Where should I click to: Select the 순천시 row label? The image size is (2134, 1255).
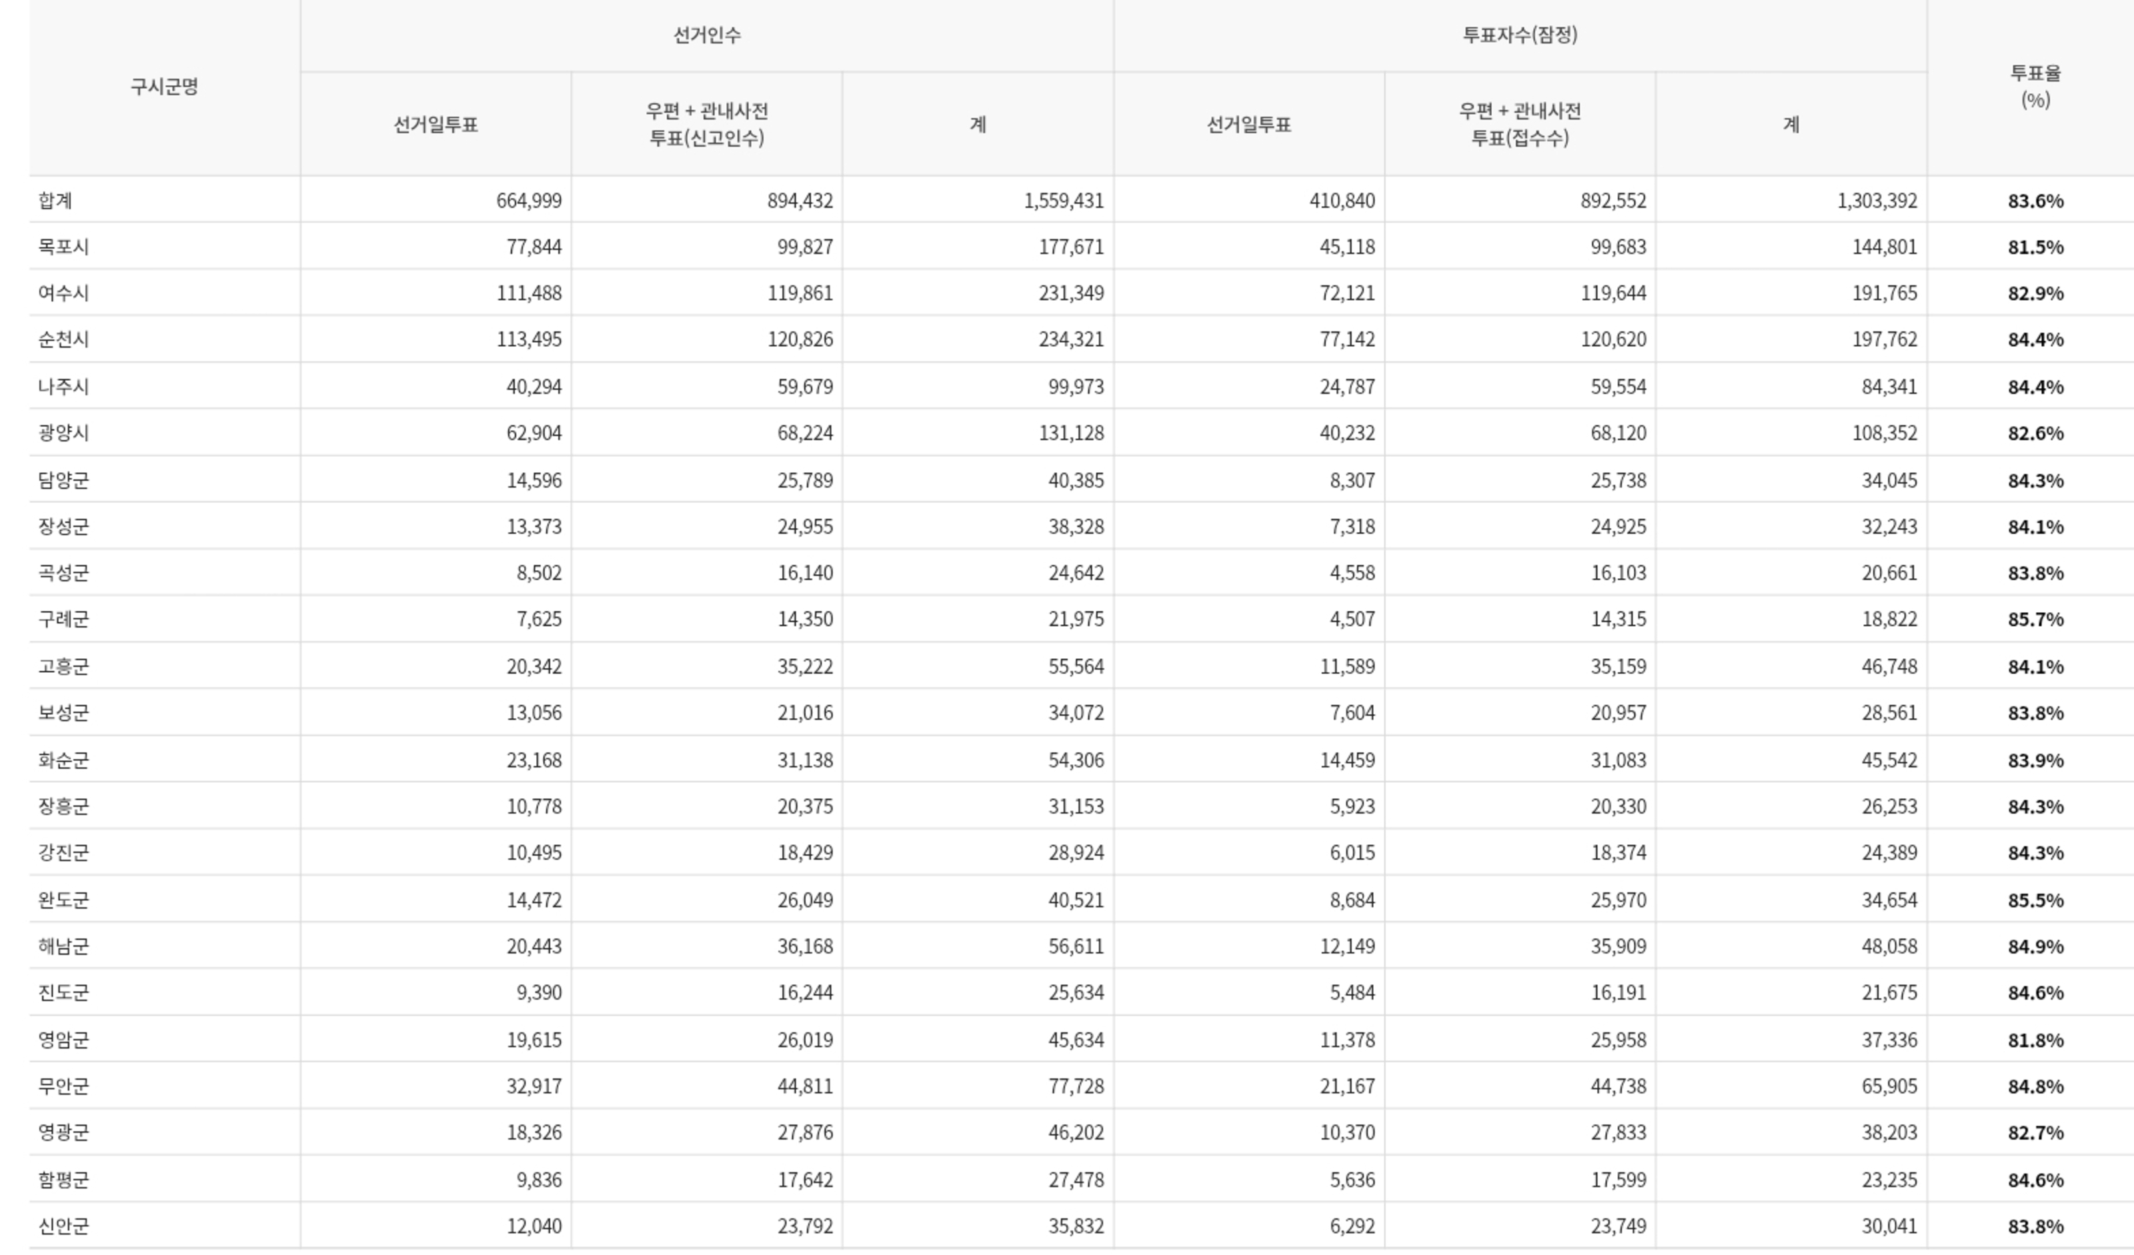63,339
